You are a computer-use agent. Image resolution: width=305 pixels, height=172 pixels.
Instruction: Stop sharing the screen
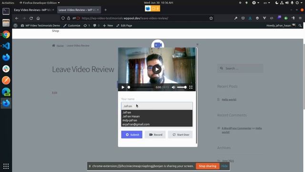coord(208,166)
